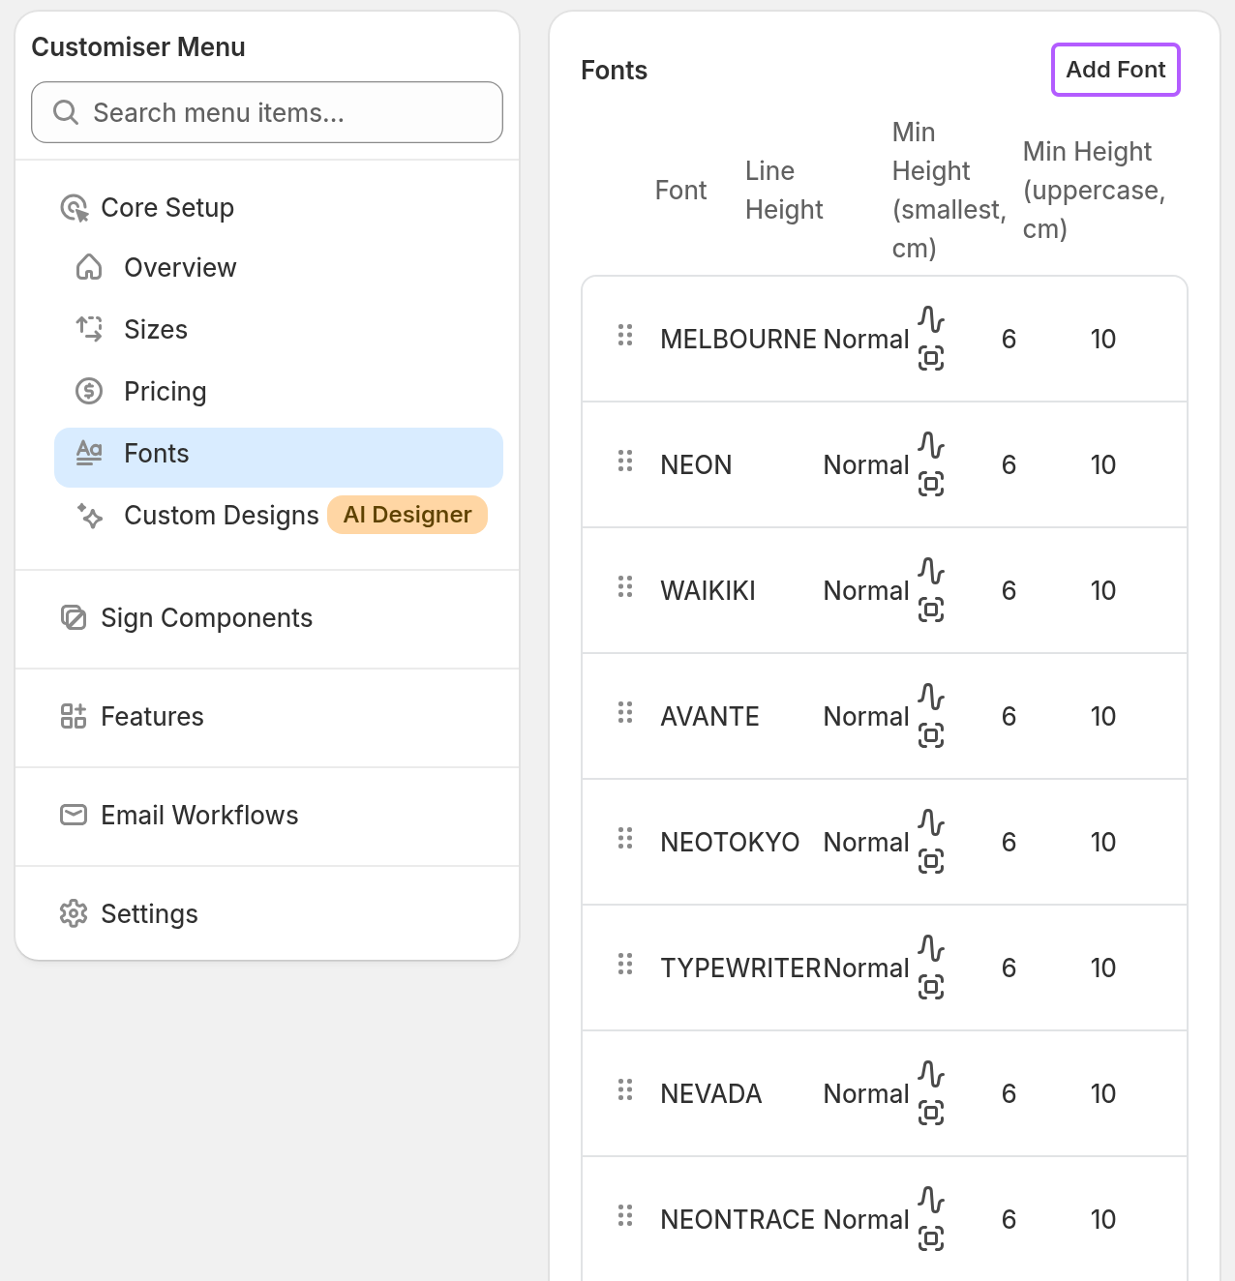Select the NEONTRACE font name

pyautogui.click(x=738, y=1220)
